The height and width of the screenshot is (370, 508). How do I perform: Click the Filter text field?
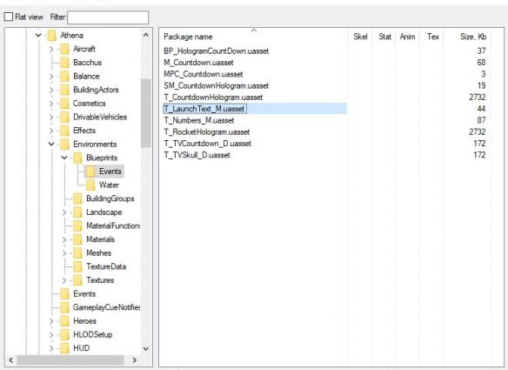pos(108,17)
